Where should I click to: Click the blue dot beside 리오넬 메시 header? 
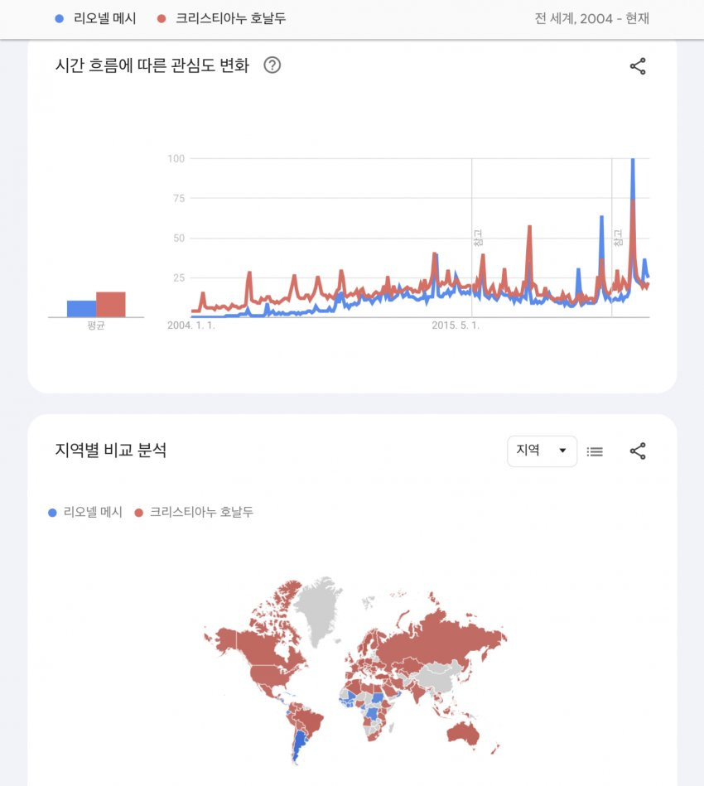(59, 18)
